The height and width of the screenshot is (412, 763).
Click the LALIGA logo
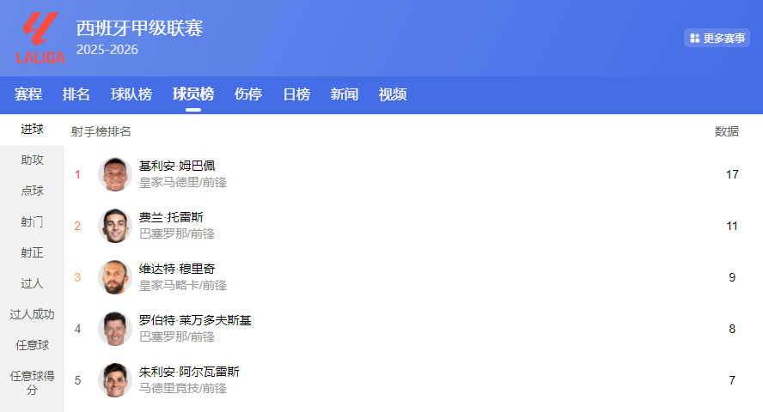(41, 38)
